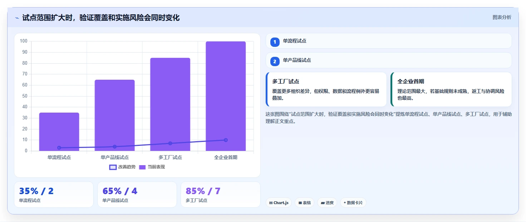Image resolution: width=526 pixels, height=222 pixels.
Task: Click the diamond icon in 数据卡片 tag
Action: (x=345, y=203)
